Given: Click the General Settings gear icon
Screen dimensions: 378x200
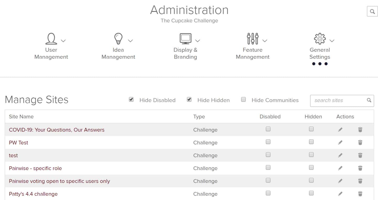Looking at the screenshot, I should click(x=320, y=39).
